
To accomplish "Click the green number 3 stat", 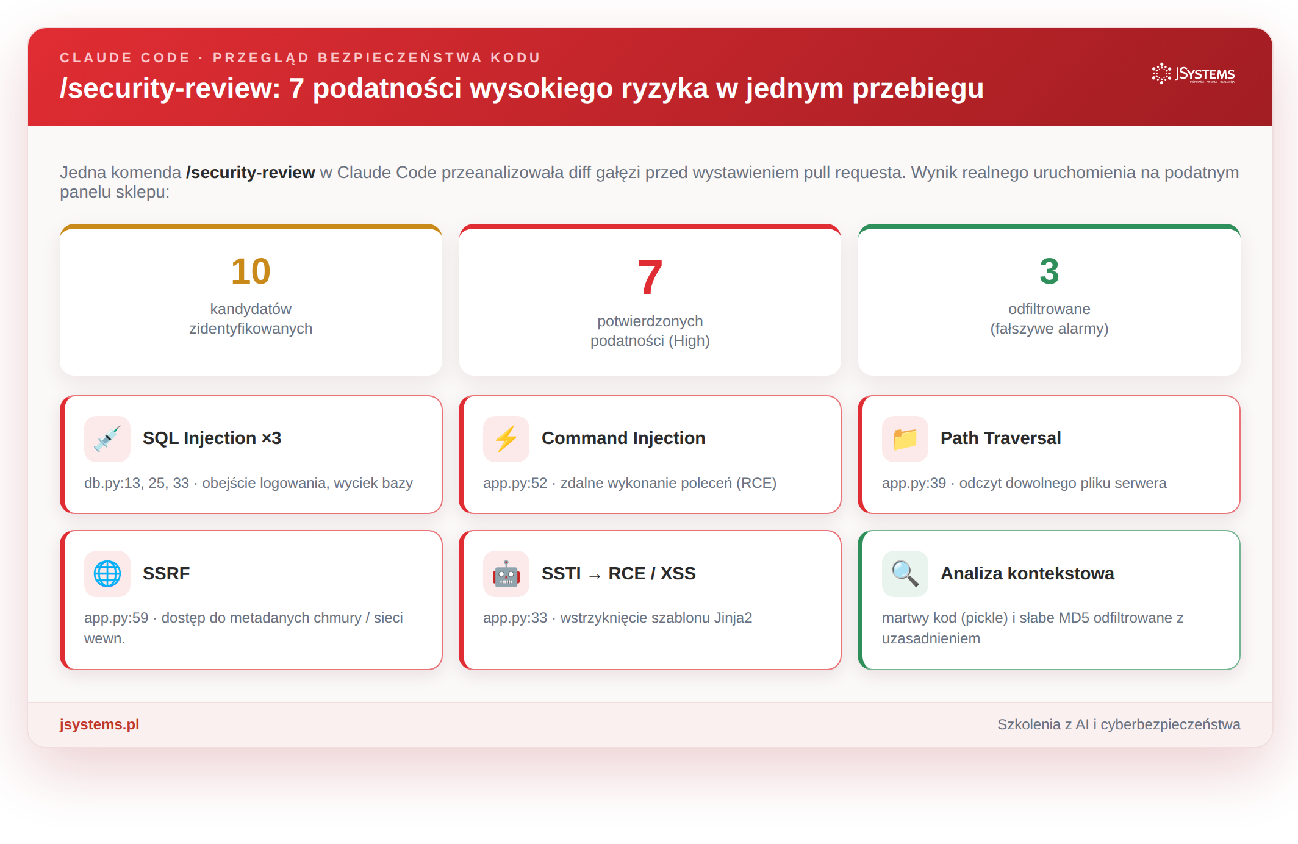I will tap(1049, 271).
